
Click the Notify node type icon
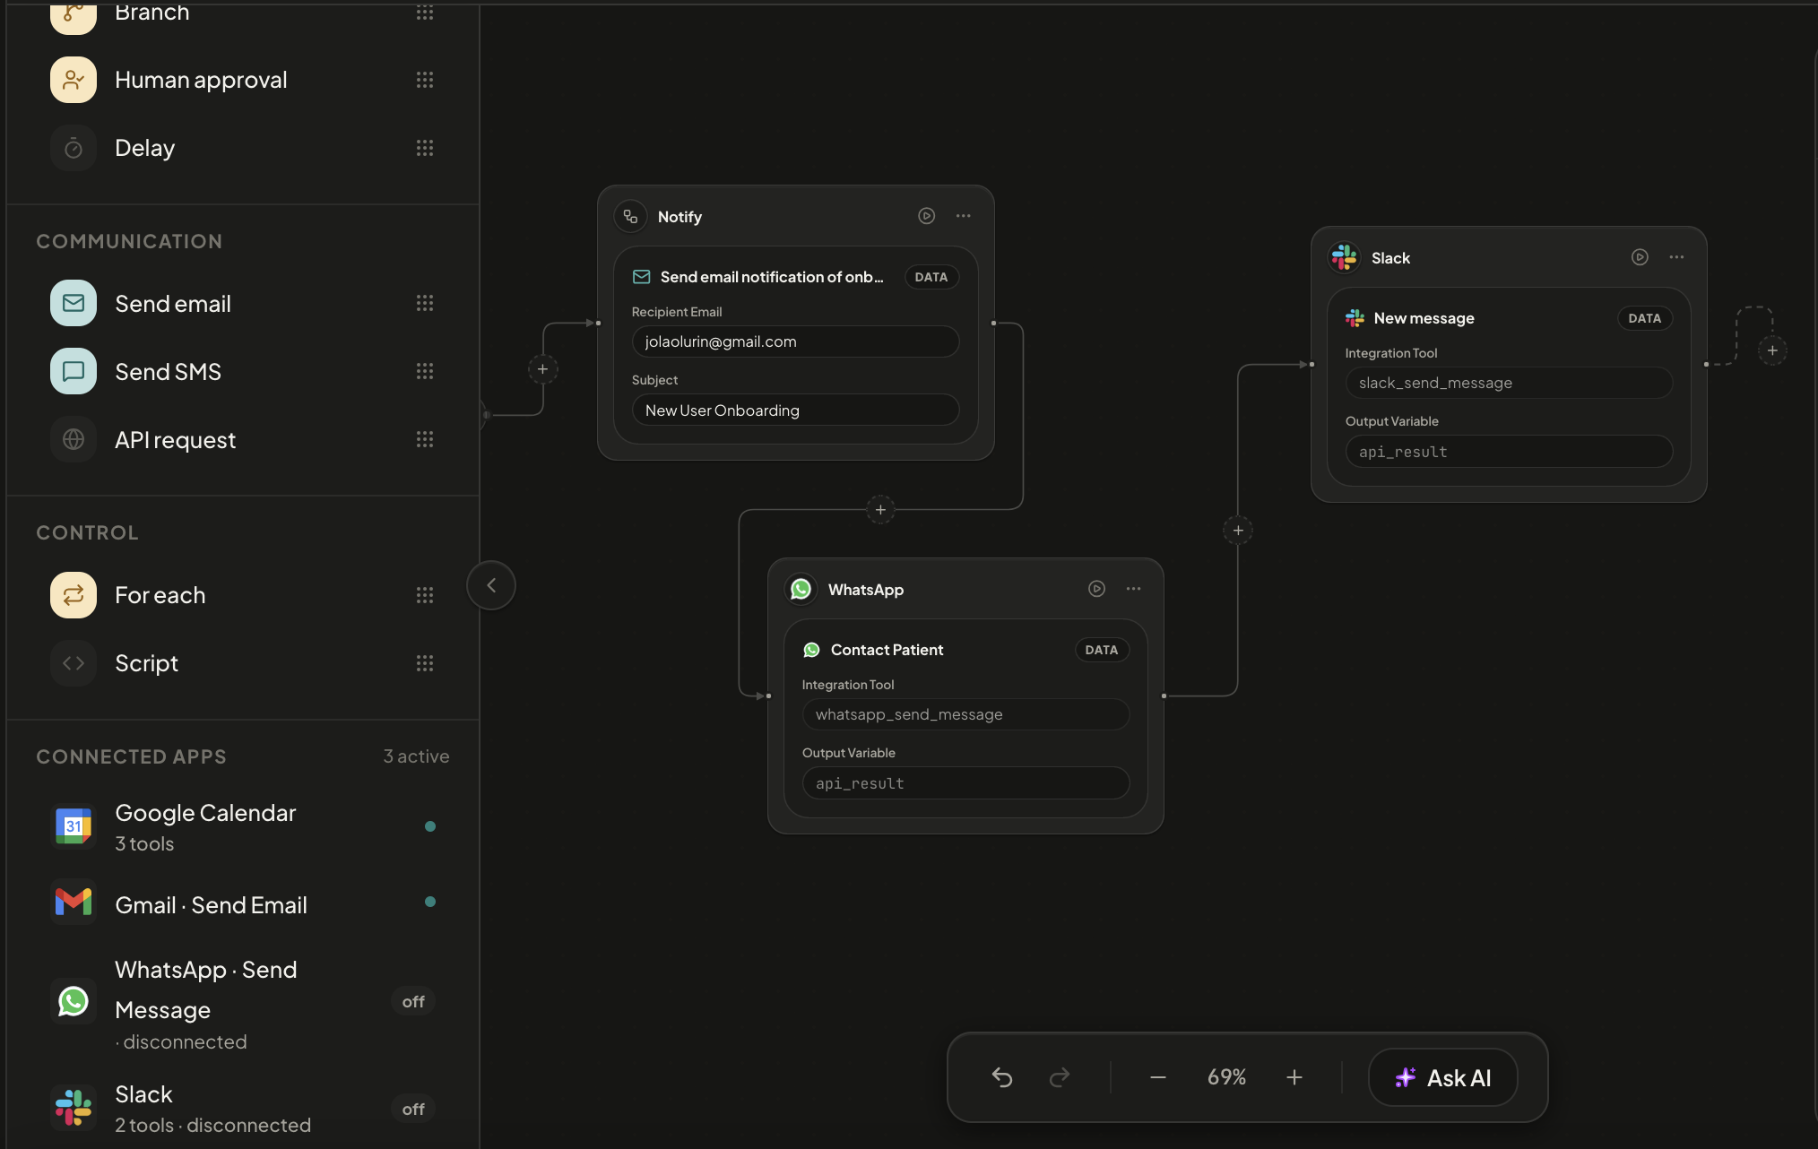coord(631,217)
